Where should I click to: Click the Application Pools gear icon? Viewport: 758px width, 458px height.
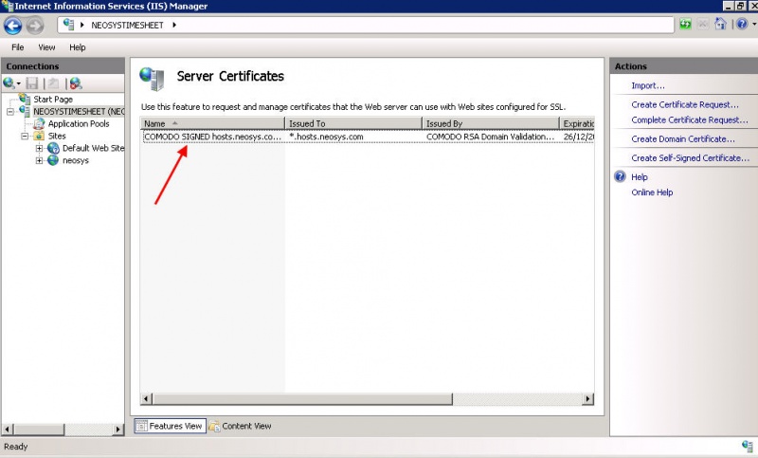tap(39, 124)
